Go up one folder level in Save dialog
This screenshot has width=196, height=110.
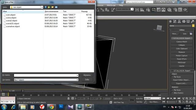tap(49, 7)
